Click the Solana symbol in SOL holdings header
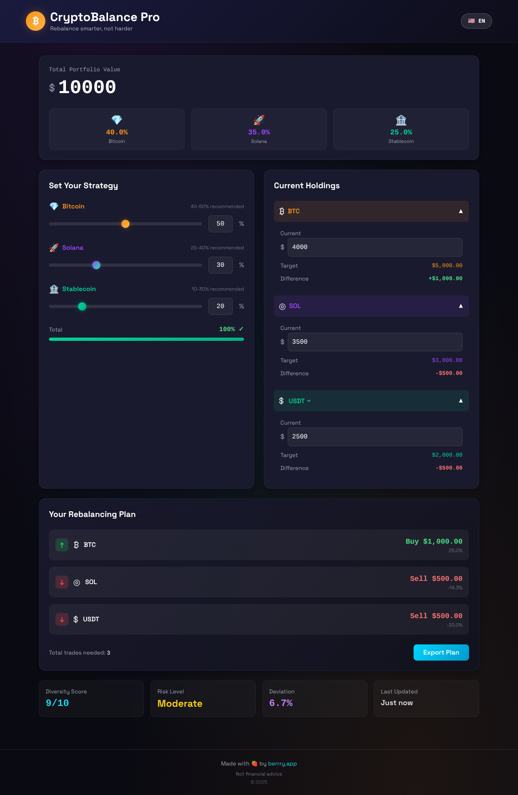Viewport: 518px width, 795px height. [282, 306]
